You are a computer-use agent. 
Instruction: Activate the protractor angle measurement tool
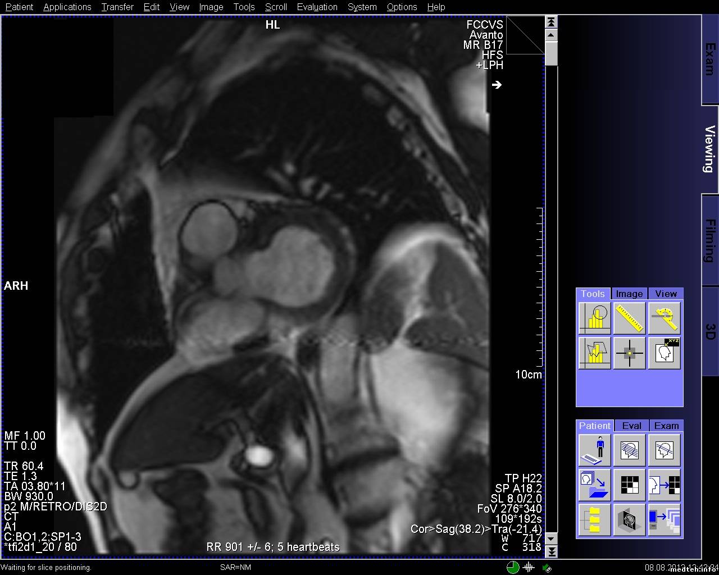point(665,318)
